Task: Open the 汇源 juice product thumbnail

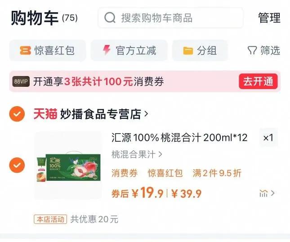Action: point(68,165)
